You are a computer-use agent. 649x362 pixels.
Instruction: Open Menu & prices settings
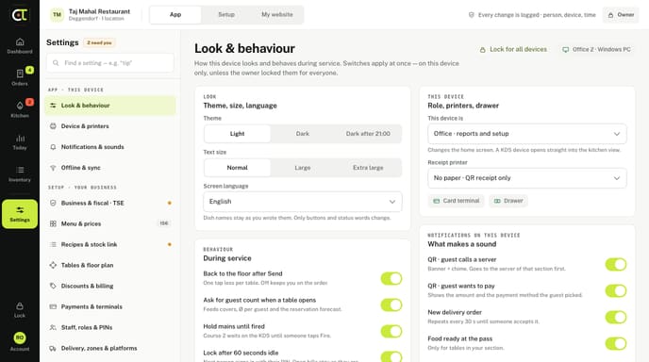(110, 223)
